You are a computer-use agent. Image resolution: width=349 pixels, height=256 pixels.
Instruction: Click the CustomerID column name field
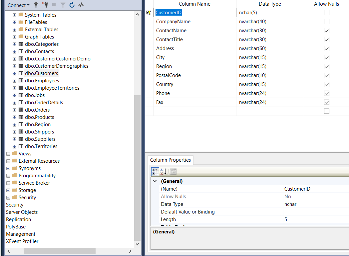(195, 13)
